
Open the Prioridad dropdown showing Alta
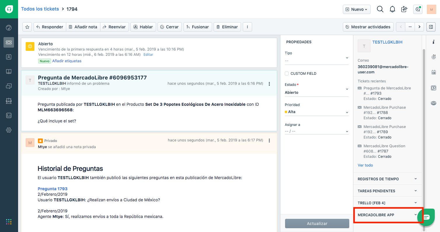coord(317,112)
